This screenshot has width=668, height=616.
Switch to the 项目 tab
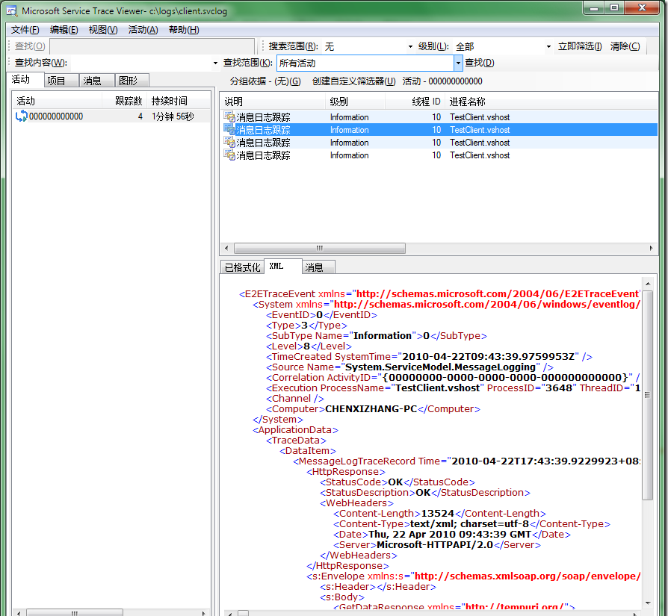click(x=61, y=81)
